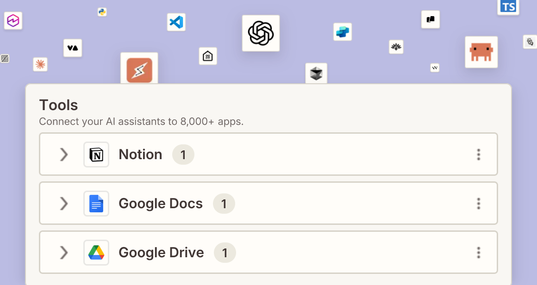Click the Visual Studio Code icon tile
Screen dimensions: 537x285
click(176, 22)
